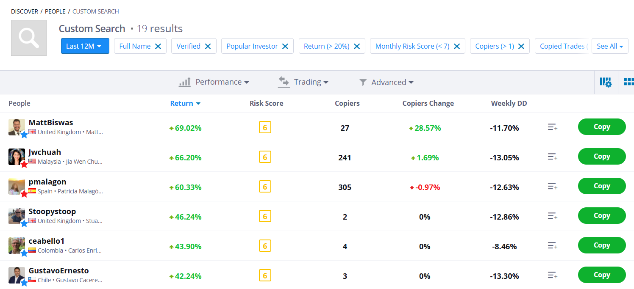Switch to grid view using the tiles icon
Screen dimensions: 634x289
tap(629, 82)
